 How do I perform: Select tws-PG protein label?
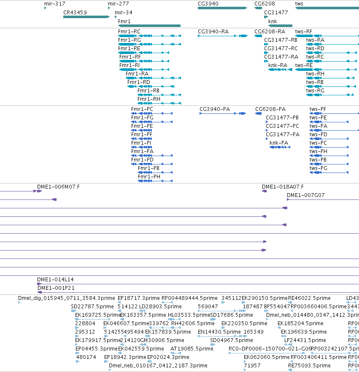319,168
